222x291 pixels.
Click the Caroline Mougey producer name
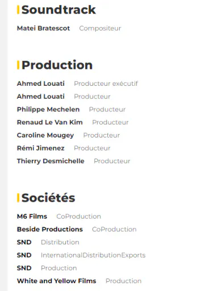(45, 135)
